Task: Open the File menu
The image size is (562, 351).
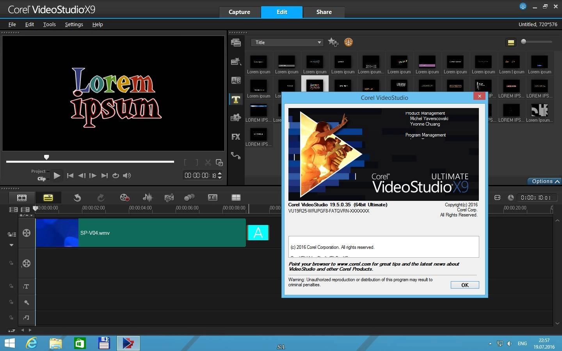Action: tap(12, 24)
